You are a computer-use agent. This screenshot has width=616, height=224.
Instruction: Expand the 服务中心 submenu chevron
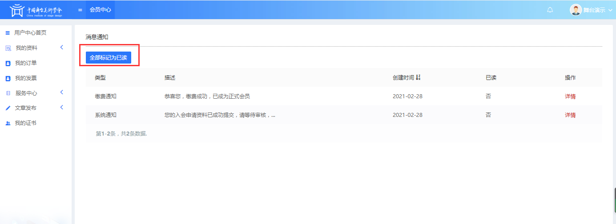pyautogui.click(x=62, y=92)
